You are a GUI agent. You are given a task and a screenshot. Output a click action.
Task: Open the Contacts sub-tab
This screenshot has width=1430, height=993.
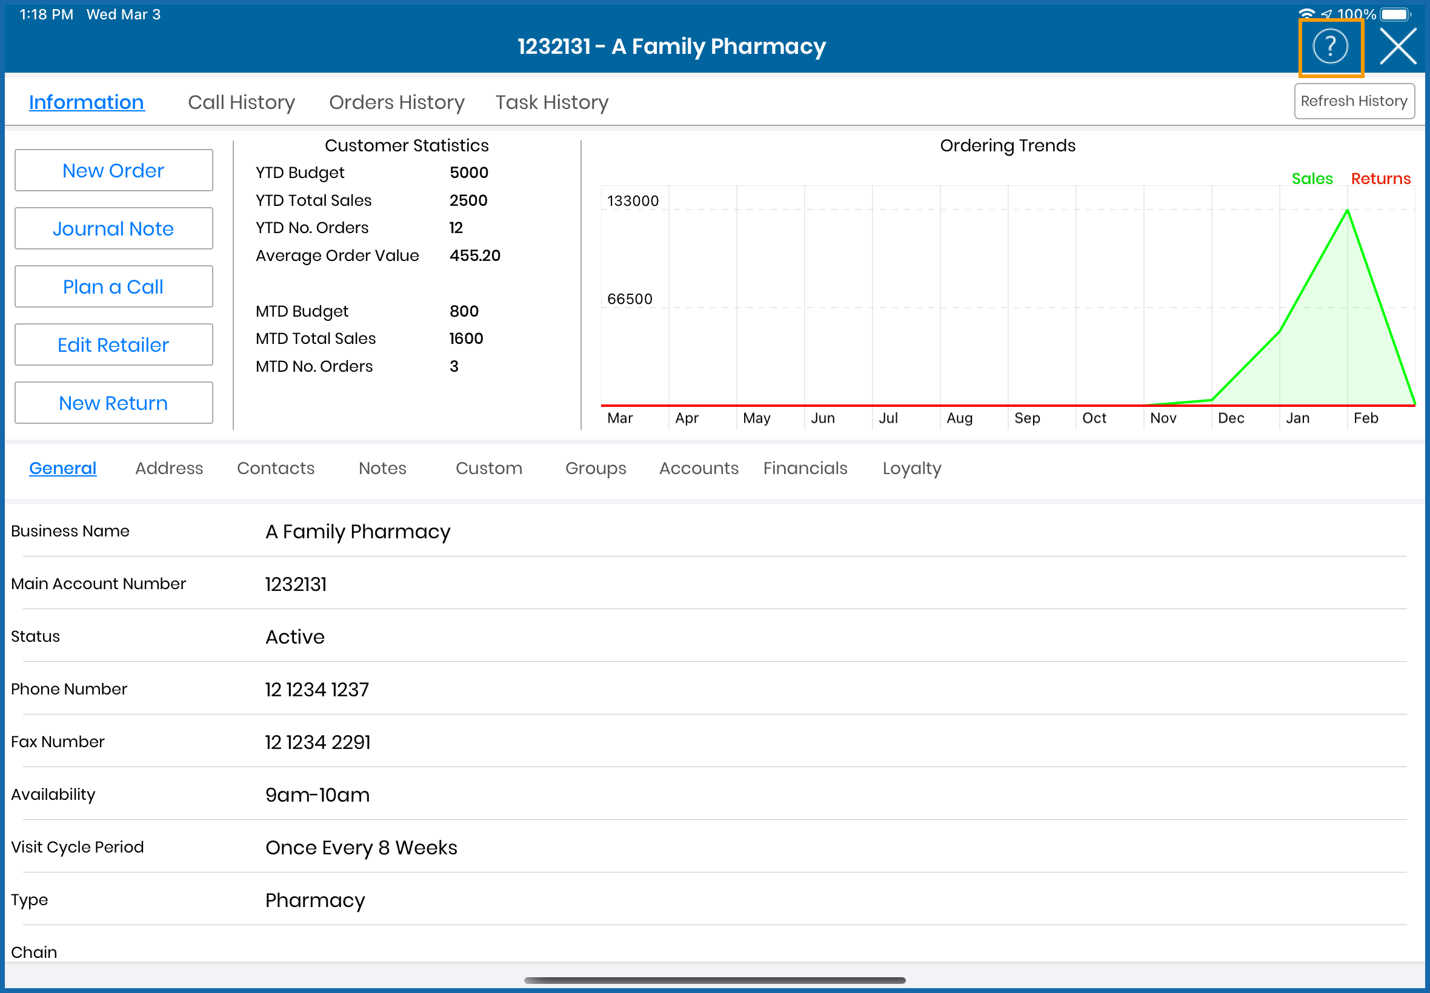pyautogui.click(x=275, y=468)
